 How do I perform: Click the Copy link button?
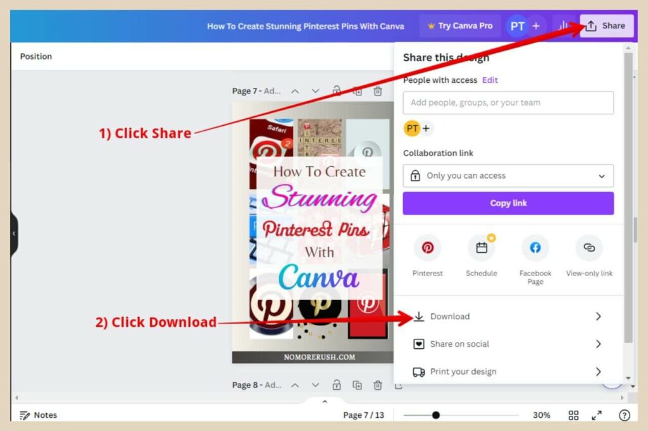(508, 203)
